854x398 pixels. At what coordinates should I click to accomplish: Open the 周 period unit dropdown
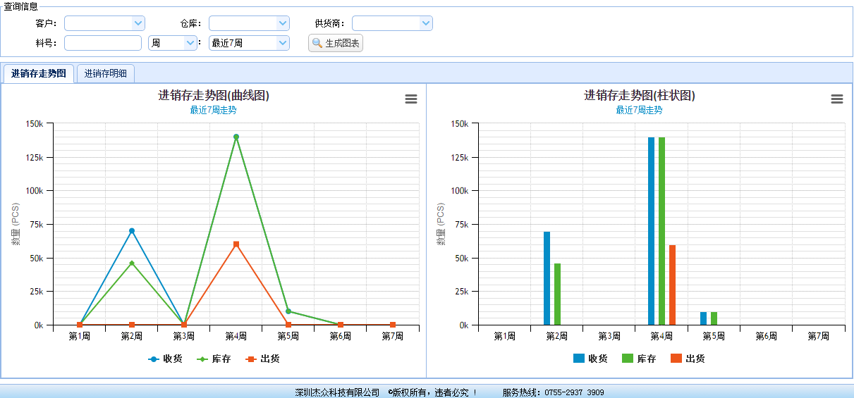(x=190, y=43)
